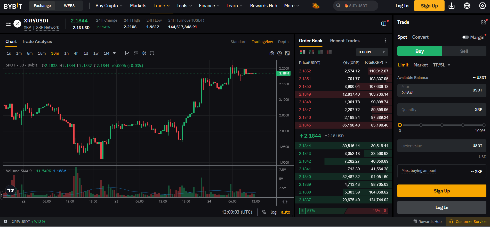Click the download app icon
This screenshot has width=490, height=227.
tap(452, 6)
